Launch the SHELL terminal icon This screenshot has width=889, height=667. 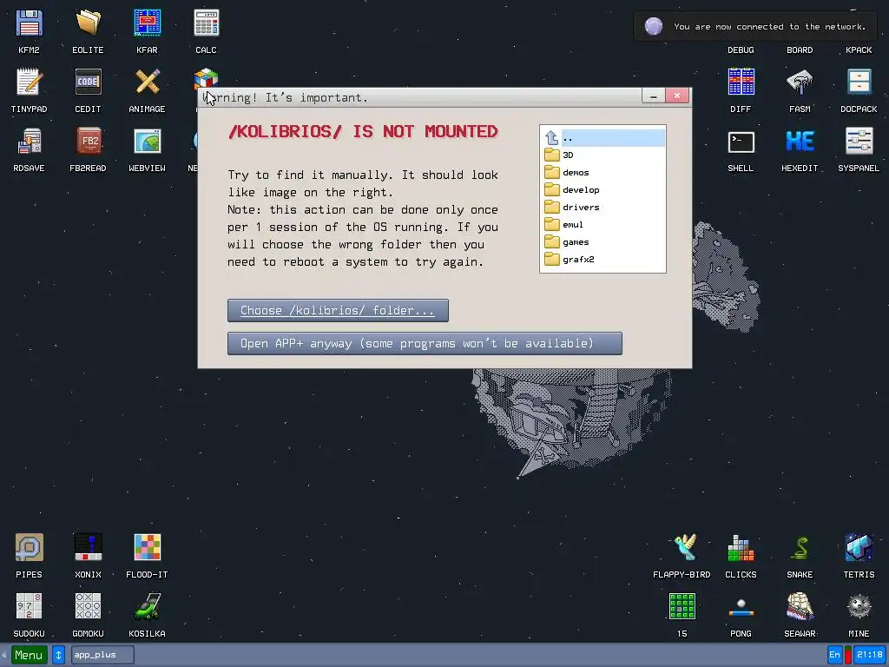point(741,142)
